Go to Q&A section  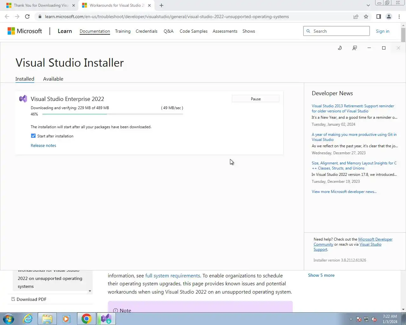(x=168, y=31)
